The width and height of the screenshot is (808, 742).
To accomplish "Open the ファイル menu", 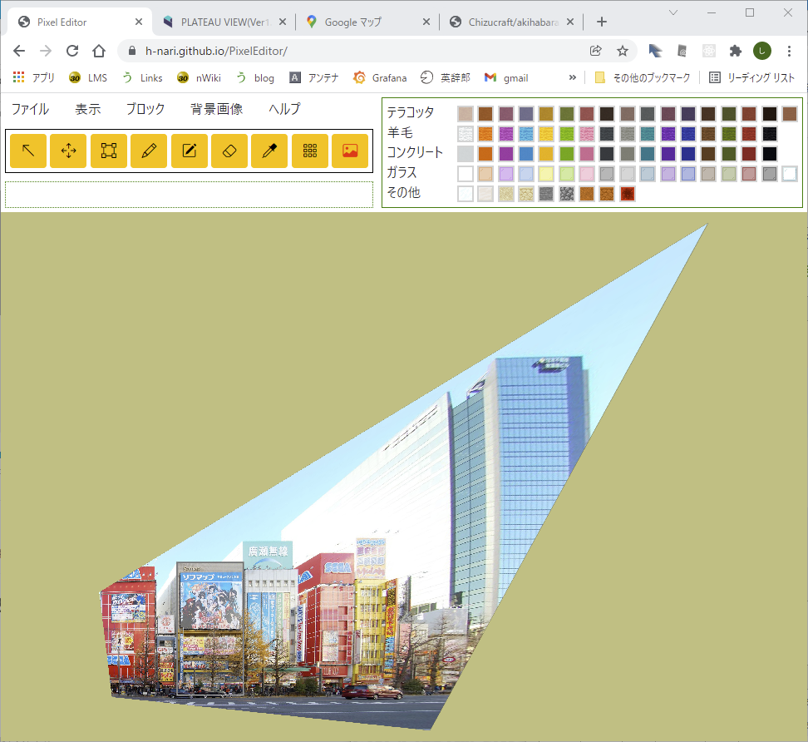I will point(30,109).
